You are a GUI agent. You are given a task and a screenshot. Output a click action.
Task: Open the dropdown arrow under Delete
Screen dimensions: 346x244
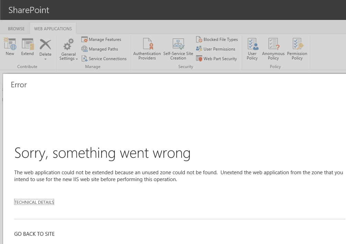click(45, 59)
